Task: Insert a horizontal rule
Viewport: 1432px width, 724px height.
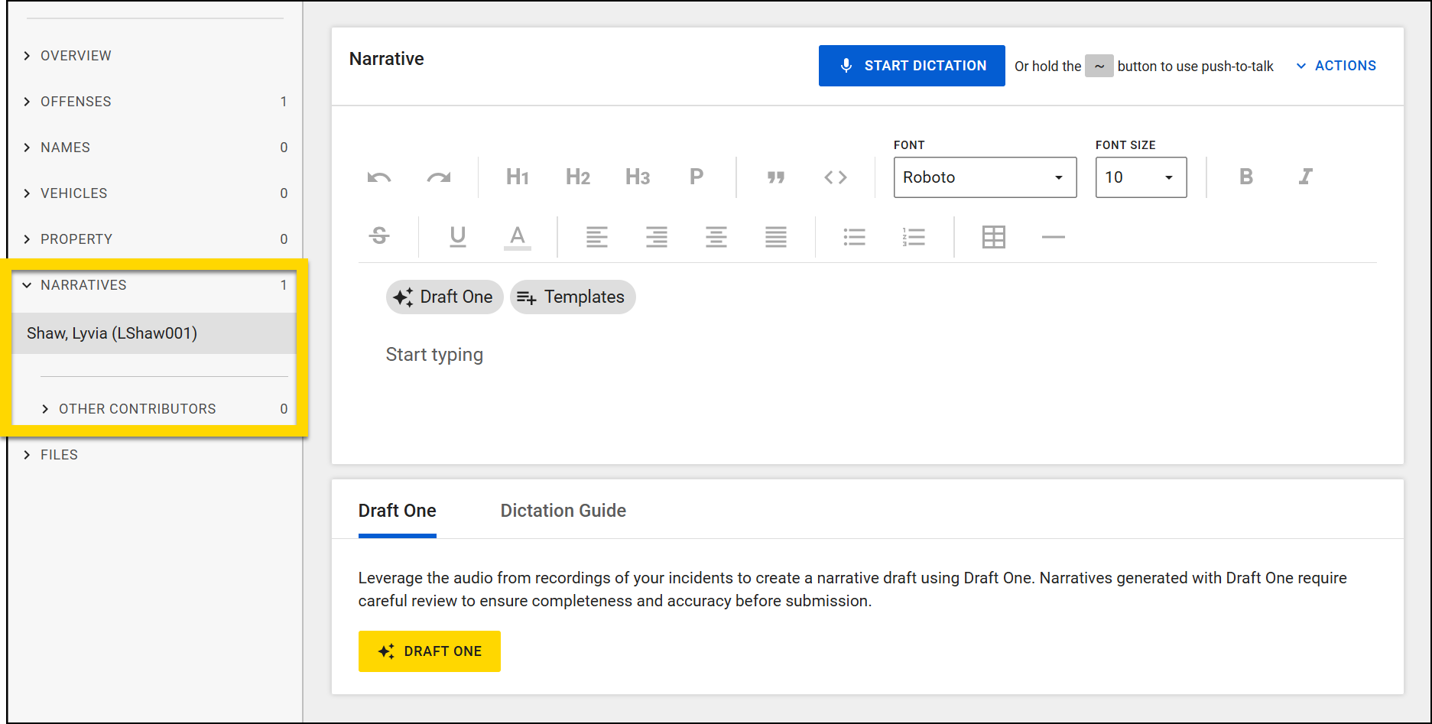Action: [1053, 236]
